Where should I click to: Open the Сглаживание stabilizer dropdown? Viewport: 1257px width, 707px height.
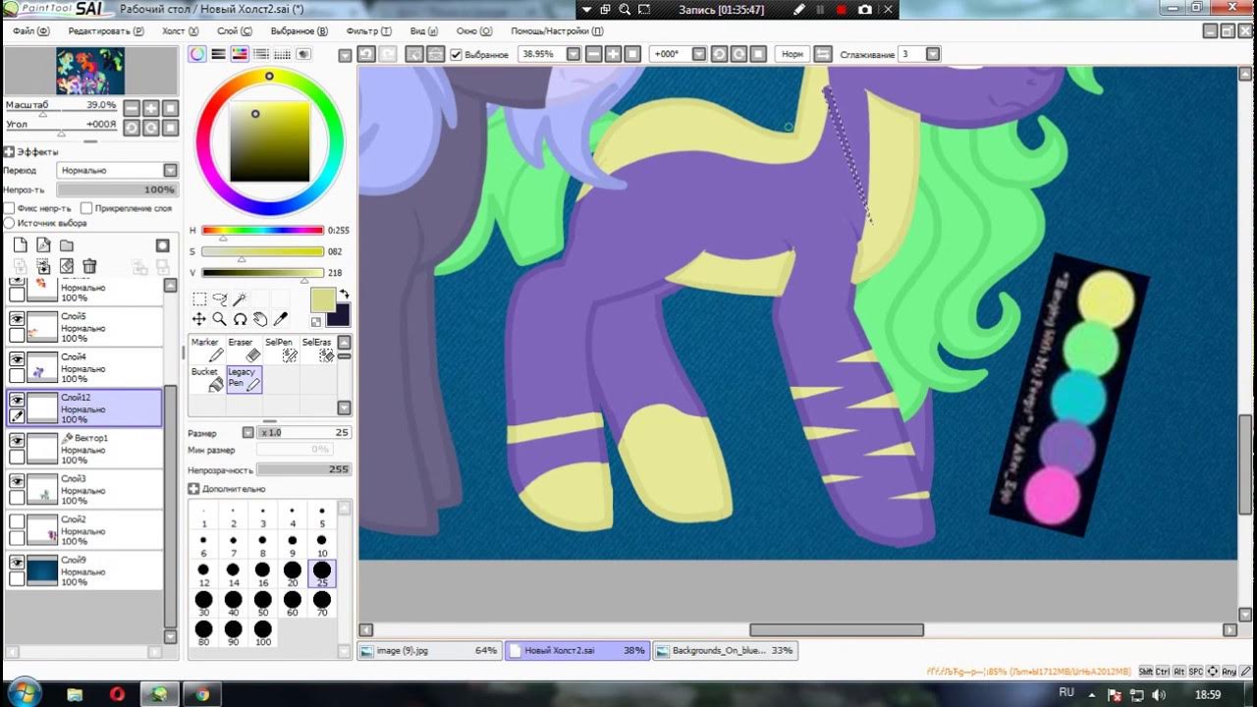click(933, 54)
